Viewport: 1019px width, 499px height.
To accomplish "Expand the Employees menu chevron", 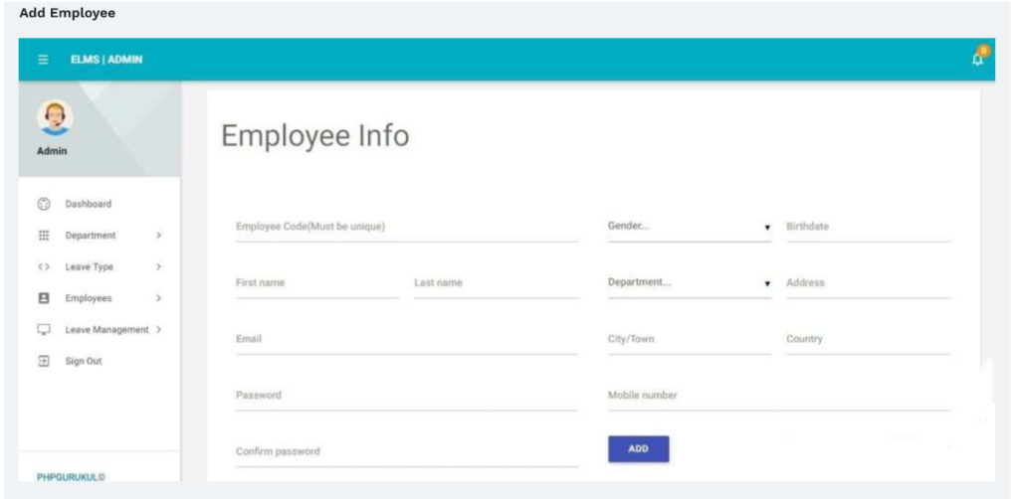I will [x=158, y=298].
